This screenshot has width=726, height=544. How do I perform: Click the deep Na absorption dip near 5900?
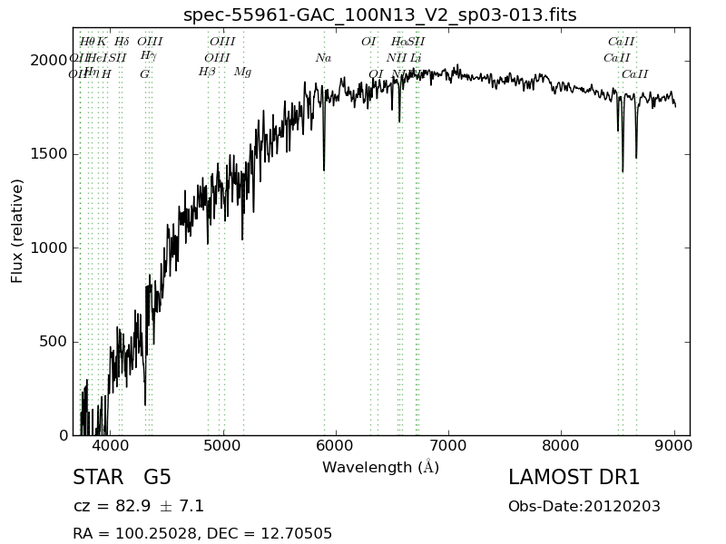[x=324, y=169]
